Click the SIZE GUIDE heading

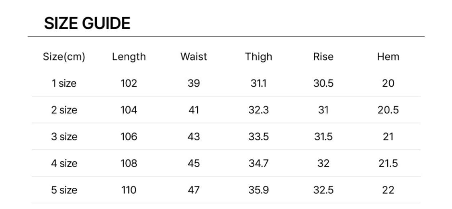pyautogui.click(x=87, y=23)
